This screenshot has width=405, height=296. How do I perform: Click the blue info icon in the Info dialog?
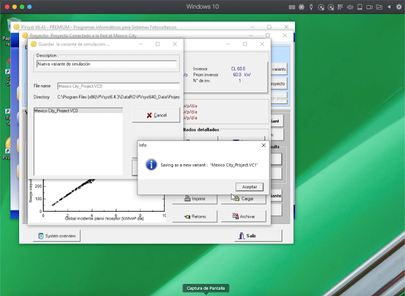click(151, 165)
